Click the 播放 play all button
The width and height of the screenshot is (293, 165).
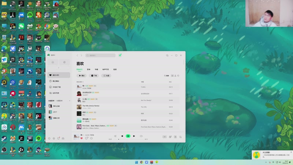tap(81, 76)
